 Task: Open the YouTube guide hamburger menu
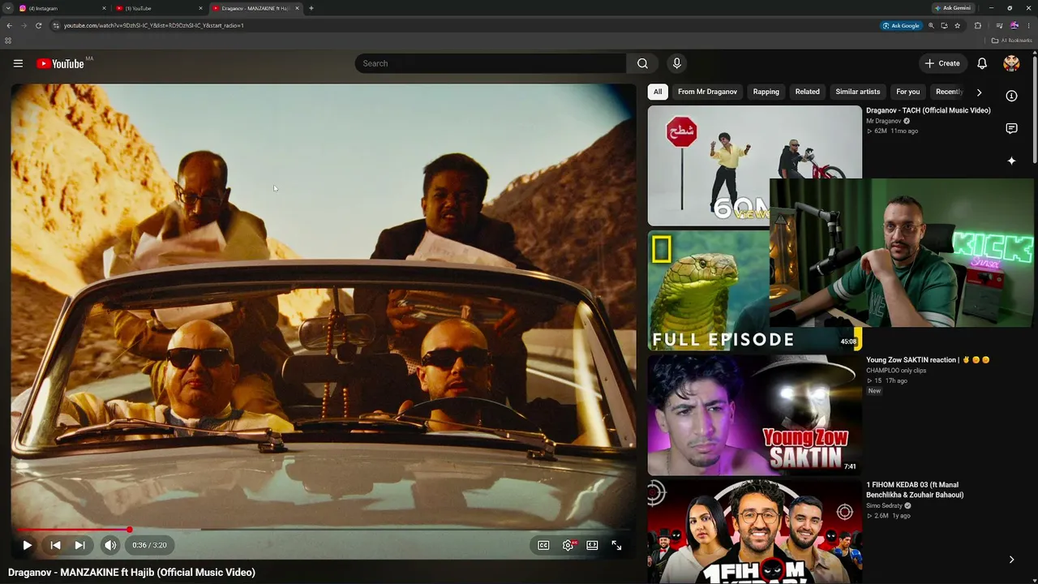click(18, 63)
